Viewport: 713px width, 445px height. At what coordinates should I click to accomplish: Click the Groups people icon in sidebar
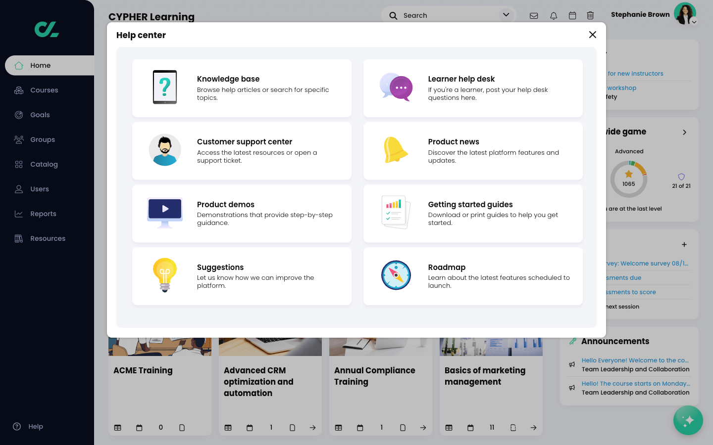point(19,139)
